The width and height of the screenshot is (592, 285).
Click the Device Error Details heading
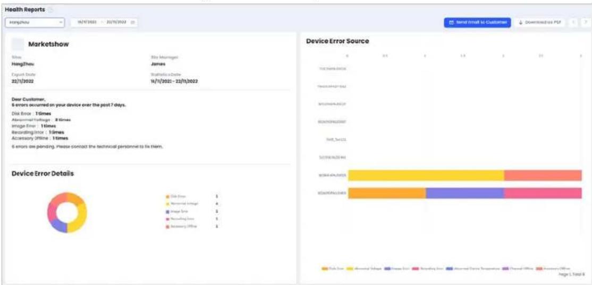pos(43,174)
